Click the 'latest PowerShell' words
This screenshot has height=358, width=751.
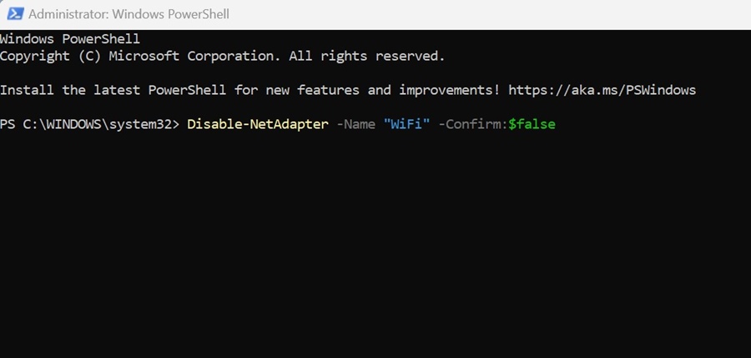159,90
